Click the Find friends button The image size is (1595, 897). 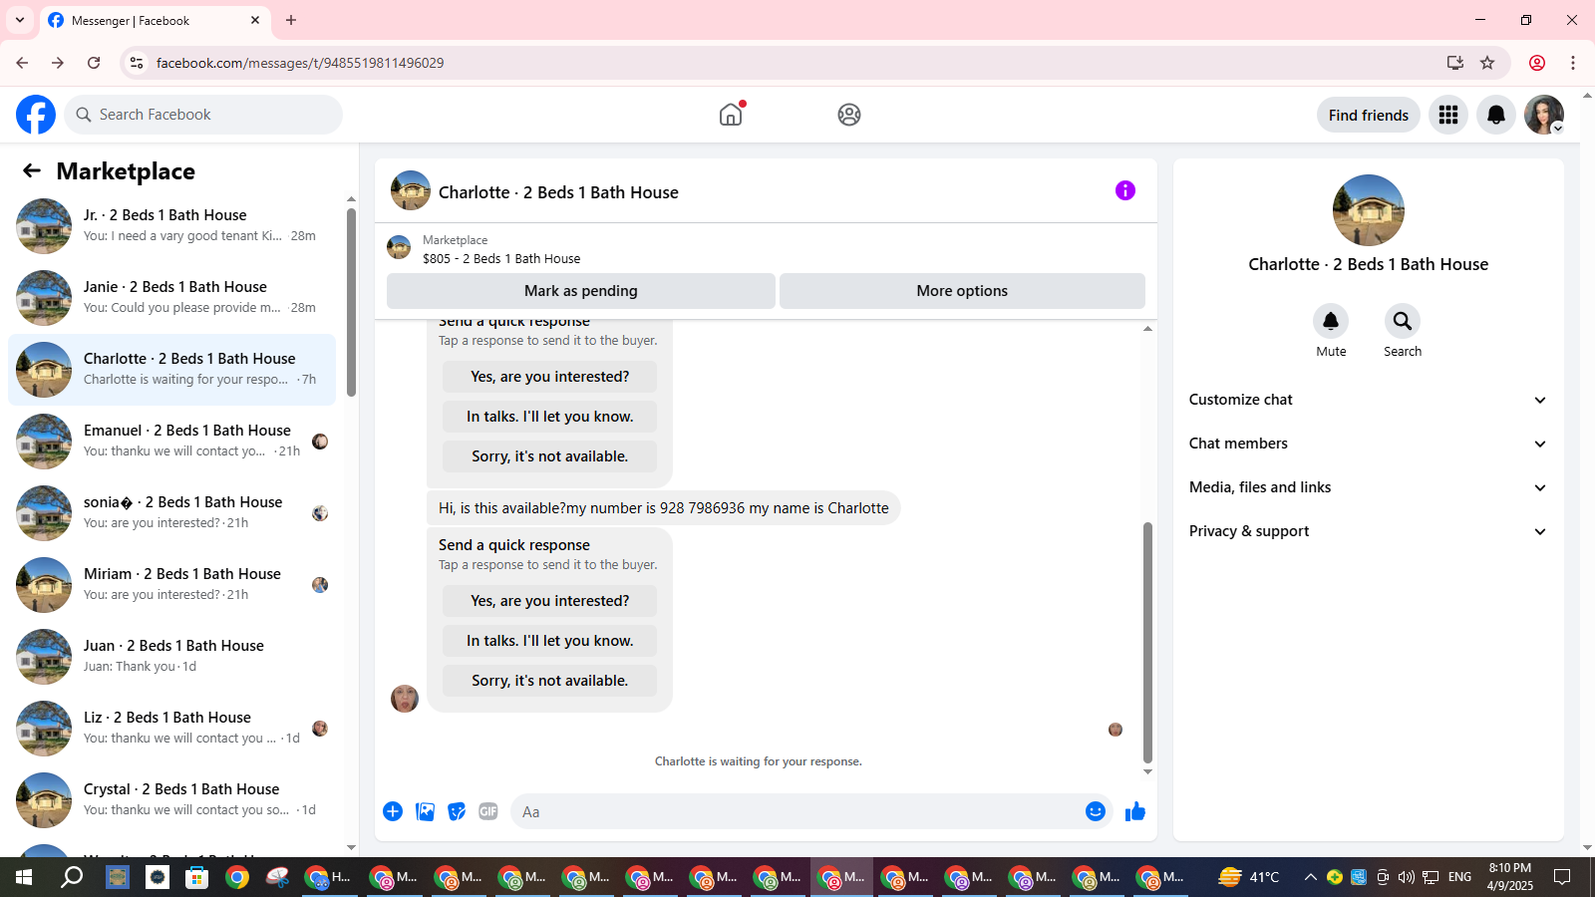point(1369,115)
